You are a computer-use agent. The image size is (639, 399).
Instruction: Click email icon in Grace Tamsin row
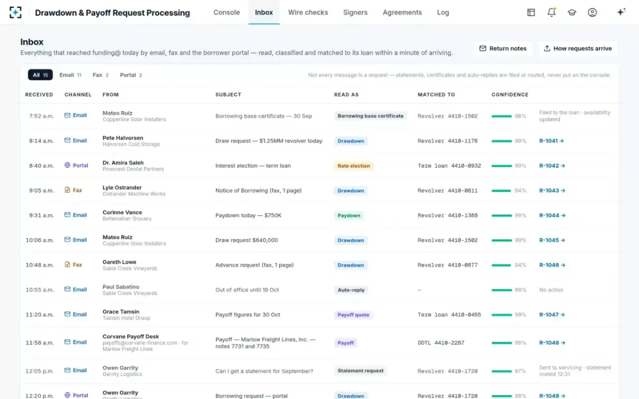[67, 314]
